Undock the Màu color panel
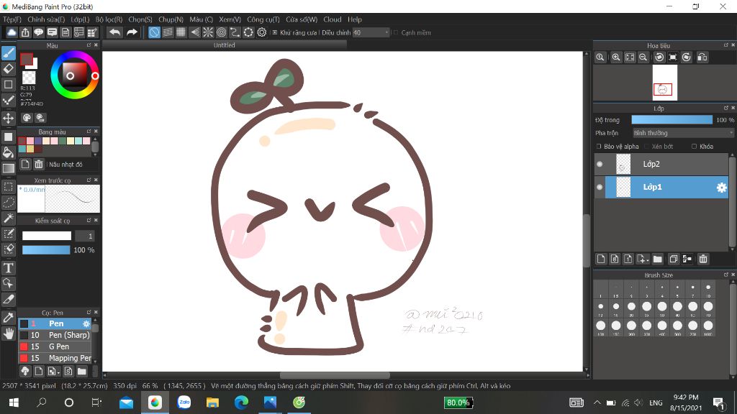Image resolution: width=737 pixels, height=414 pixels. click(89, 45)
